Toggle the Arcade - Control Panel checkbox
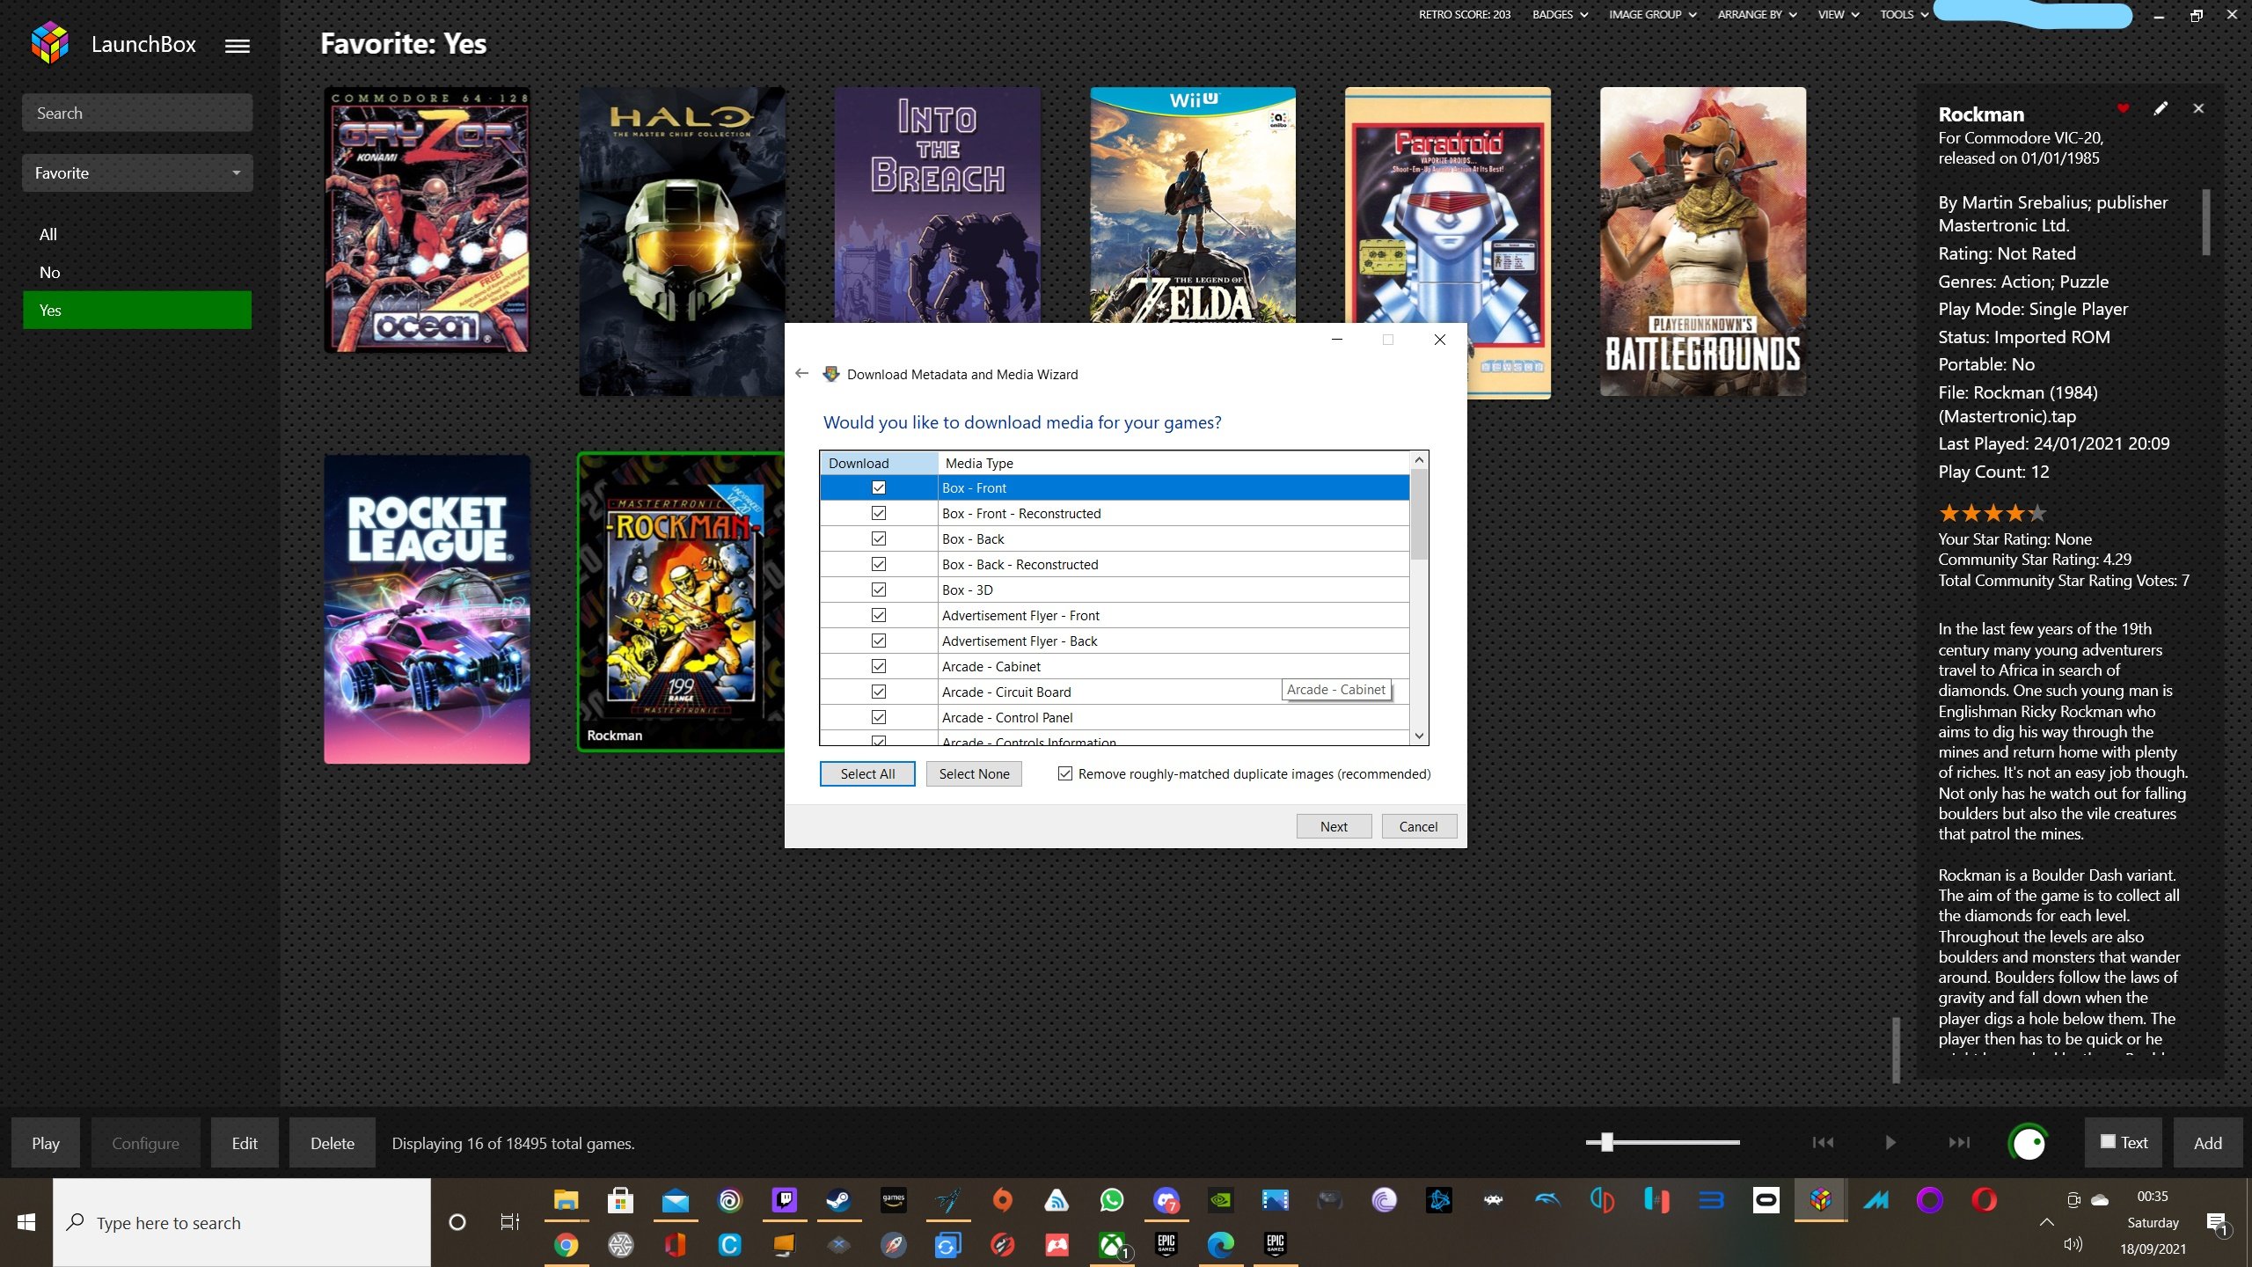2252x1267 pixels. [x=878, y=717]
